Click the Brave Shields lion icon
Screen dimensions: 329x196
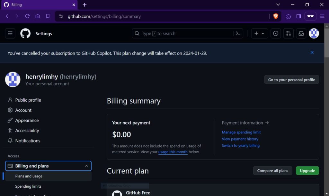(275, 16)
